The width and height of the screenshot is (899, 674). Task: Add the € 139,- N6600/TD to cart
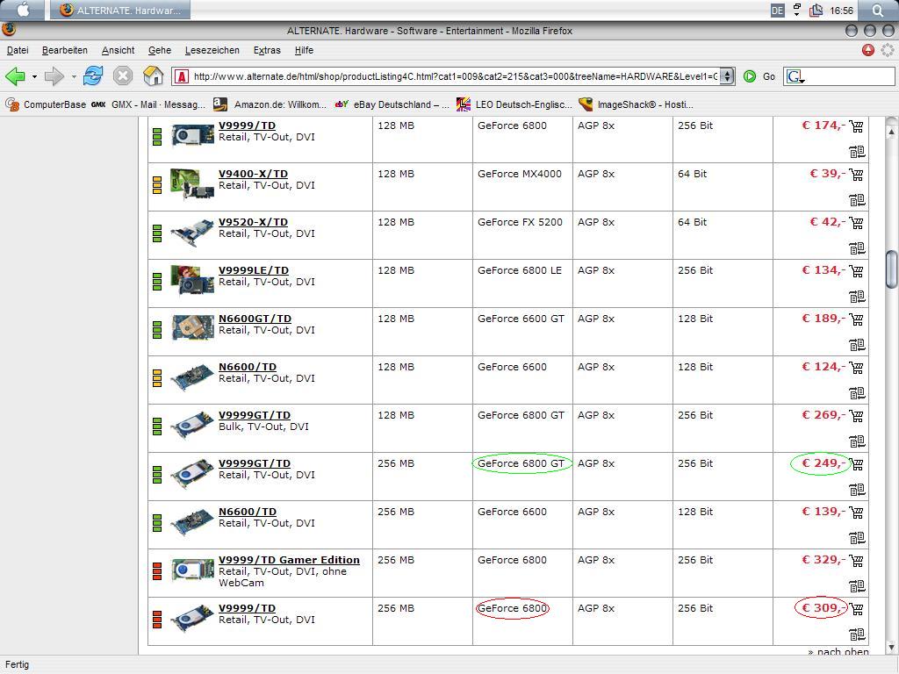click(857, 512)
